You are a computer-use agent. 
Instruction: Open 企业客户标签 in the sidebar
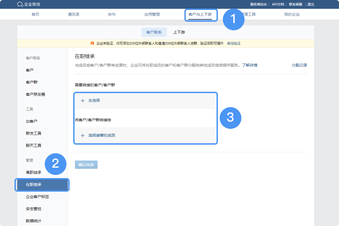[x=38, y=197]
